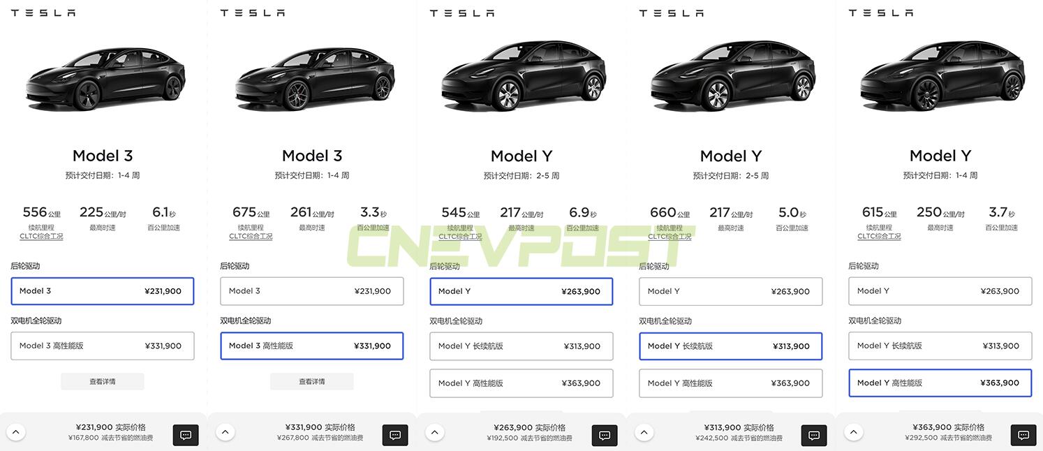This screenshot has width=1043, height=451.
Task: Click the Tesla logo above the middle Model Y
Action: point(461,12)
